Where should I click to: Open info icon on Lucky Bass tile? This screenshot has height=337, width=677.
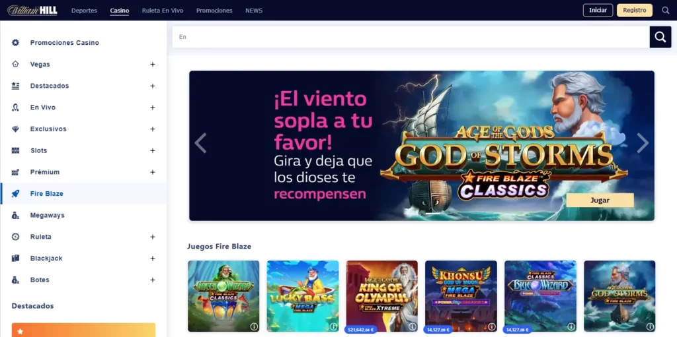pyautogui.click(x=333, y=326)
